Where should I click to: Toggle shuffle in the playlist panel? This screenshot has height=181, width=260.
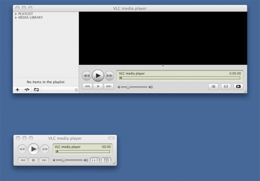[x=27, y=90]
